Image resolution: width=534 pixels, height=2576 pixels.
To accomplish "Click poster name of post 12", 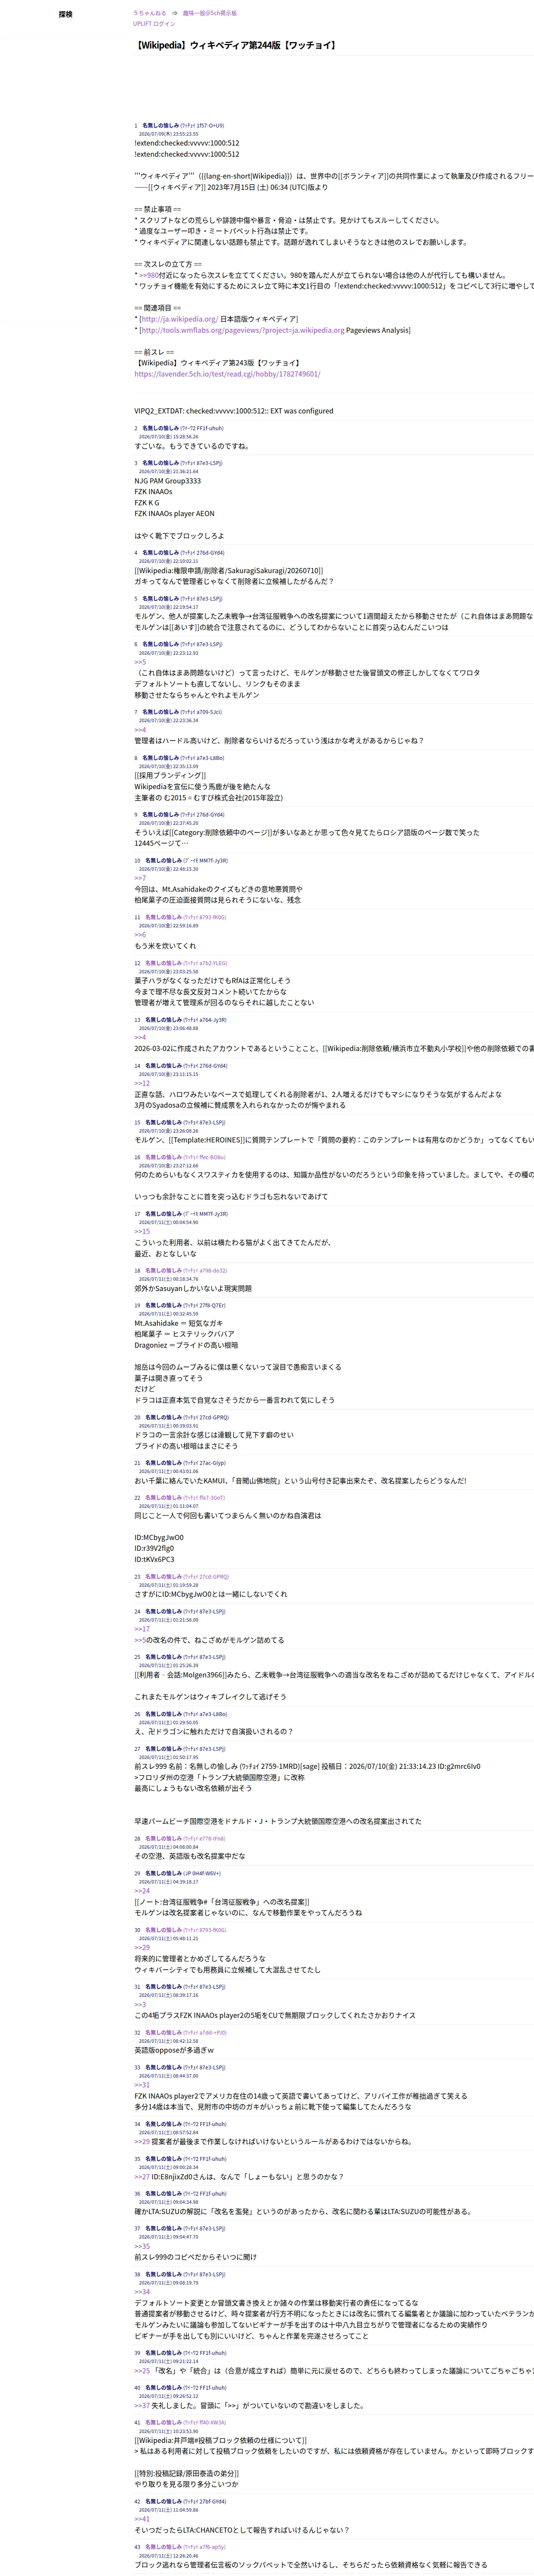I will pyautogui.click(x=163, y=963).
